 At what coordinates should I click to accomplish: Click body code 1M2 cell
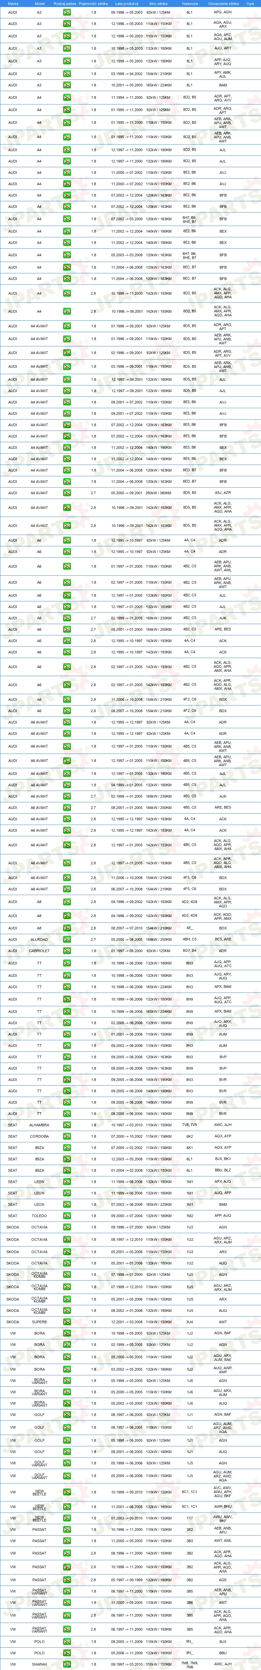190,1215
